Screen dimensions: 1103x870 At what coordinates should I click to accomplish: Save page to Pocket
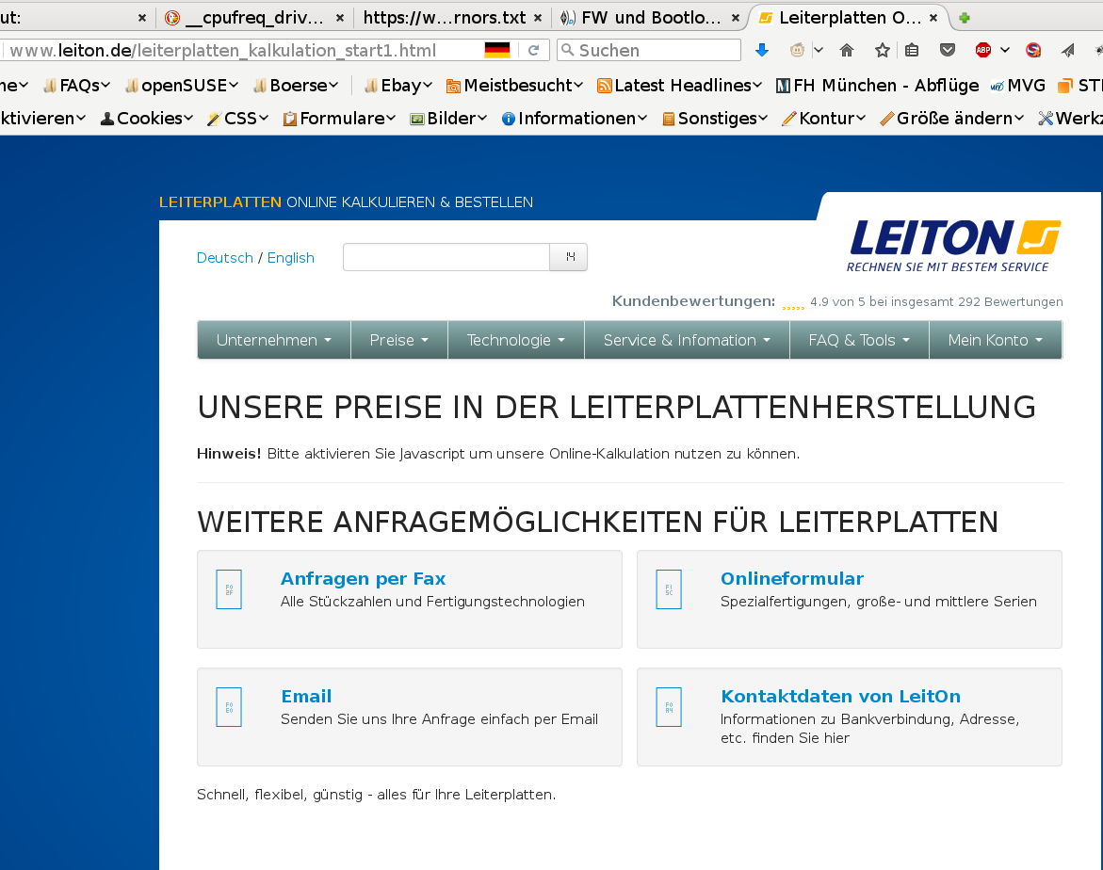948,50
